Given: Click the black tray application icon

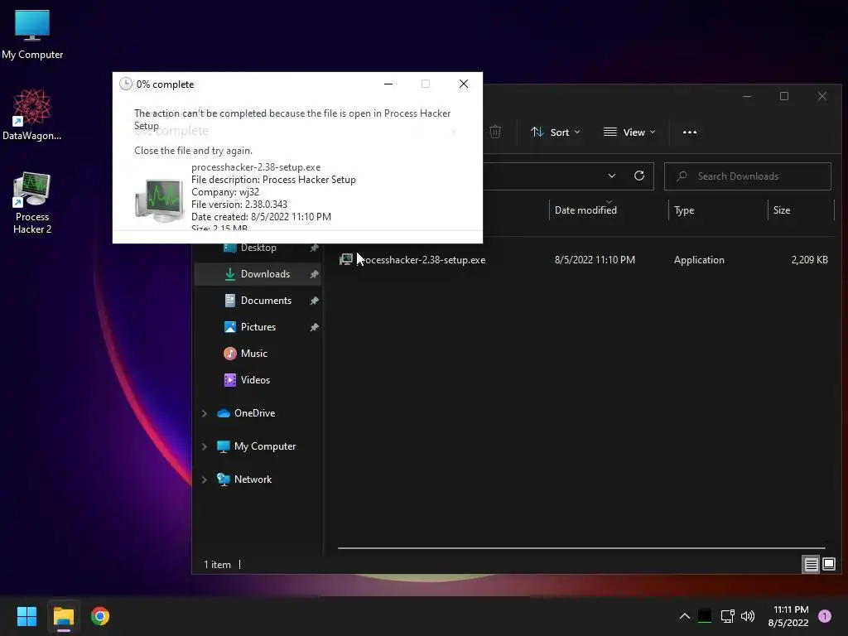Looking at the screenshot, I should click(x=705, y=615).
